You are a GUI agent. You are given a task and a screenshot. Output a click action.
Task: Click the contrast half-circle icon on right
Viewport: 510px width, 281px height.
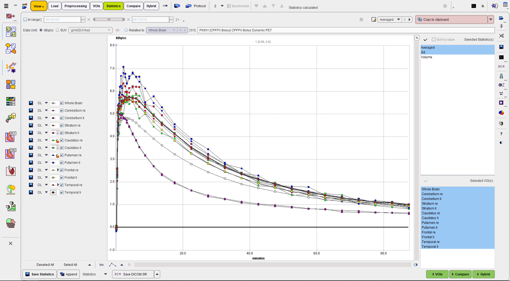coord(501,143)
